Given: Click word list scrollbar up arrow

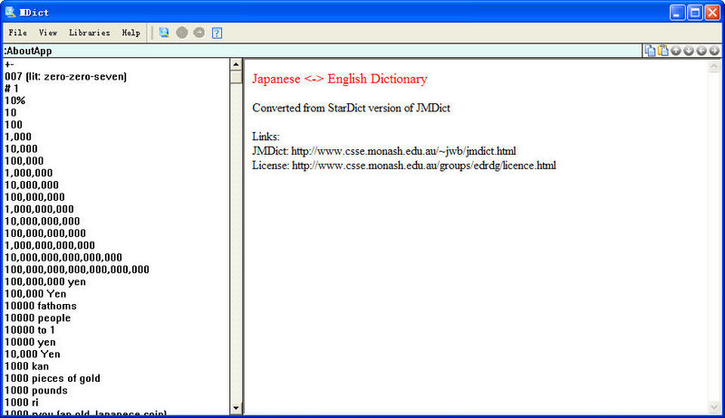Looking at the screenshot, I should (x=237, y=65).
